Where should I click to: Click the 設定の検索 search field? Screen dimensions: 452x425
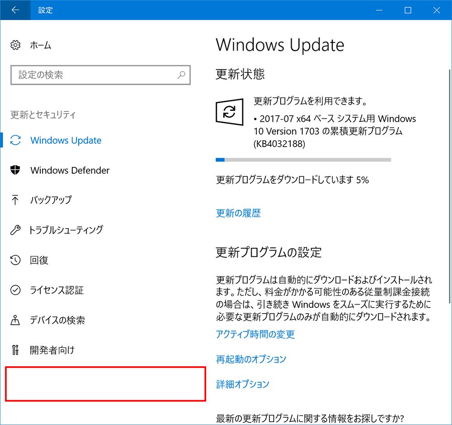coord(100,75)
